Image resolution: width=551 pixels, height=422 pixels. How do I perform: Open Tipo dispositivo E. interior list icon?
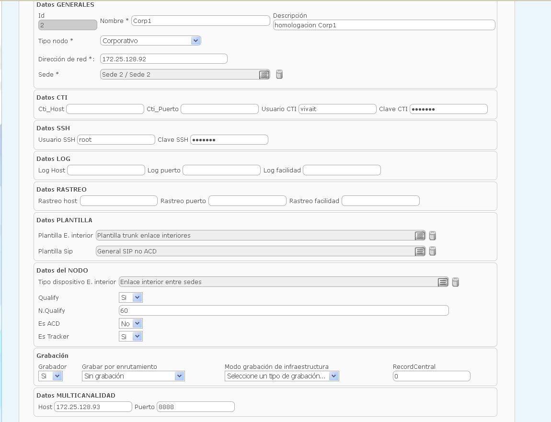point(443,282)
